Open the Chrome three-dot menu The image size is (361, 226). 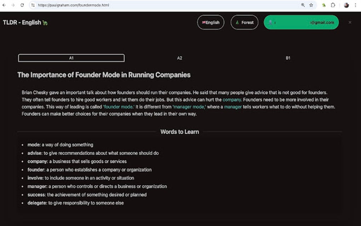click(x=355, y=5)
